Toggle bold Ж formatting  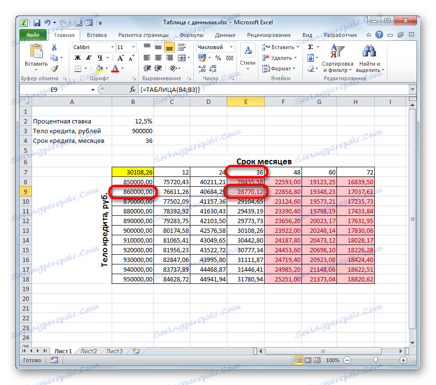click(x=78, y=58)
